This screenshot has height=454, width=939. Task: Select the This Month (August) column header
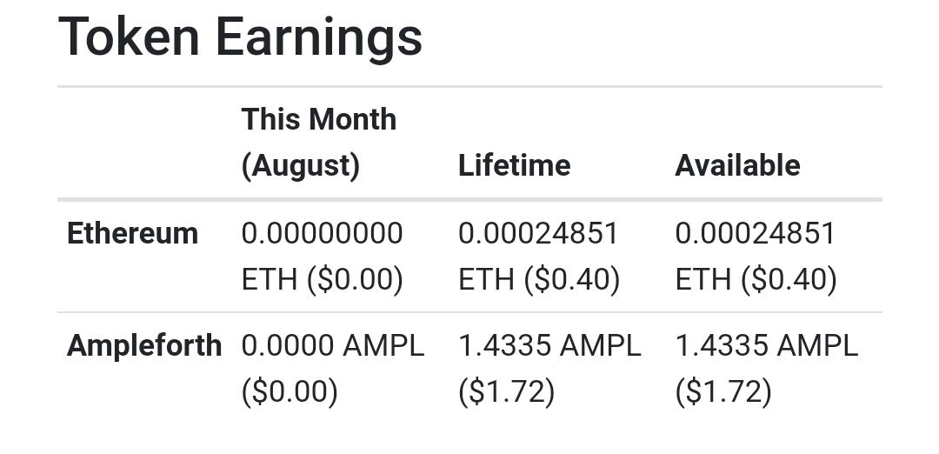click(318, 142)
